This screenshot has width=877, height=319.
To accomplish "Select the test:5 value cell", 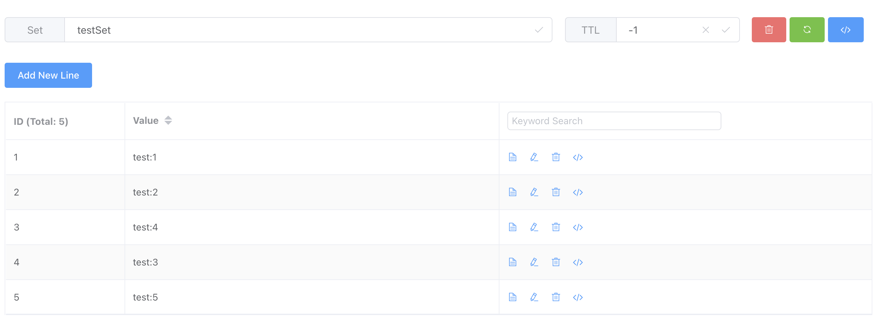I will coord(312,297).
